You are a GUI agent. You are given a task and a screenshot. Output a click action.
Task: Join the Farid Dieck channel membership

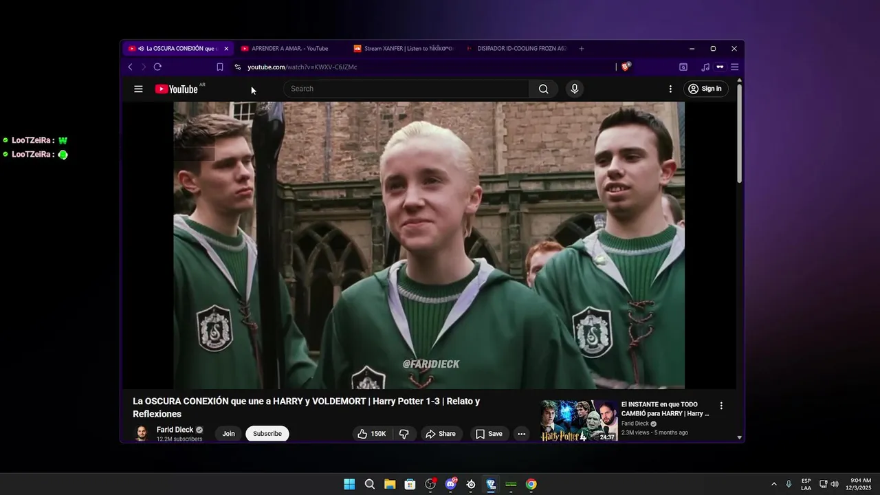coord(228,434)
